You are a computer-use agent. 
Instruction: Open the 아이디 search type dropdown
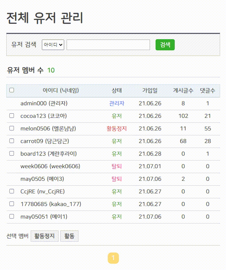point(53,45)
